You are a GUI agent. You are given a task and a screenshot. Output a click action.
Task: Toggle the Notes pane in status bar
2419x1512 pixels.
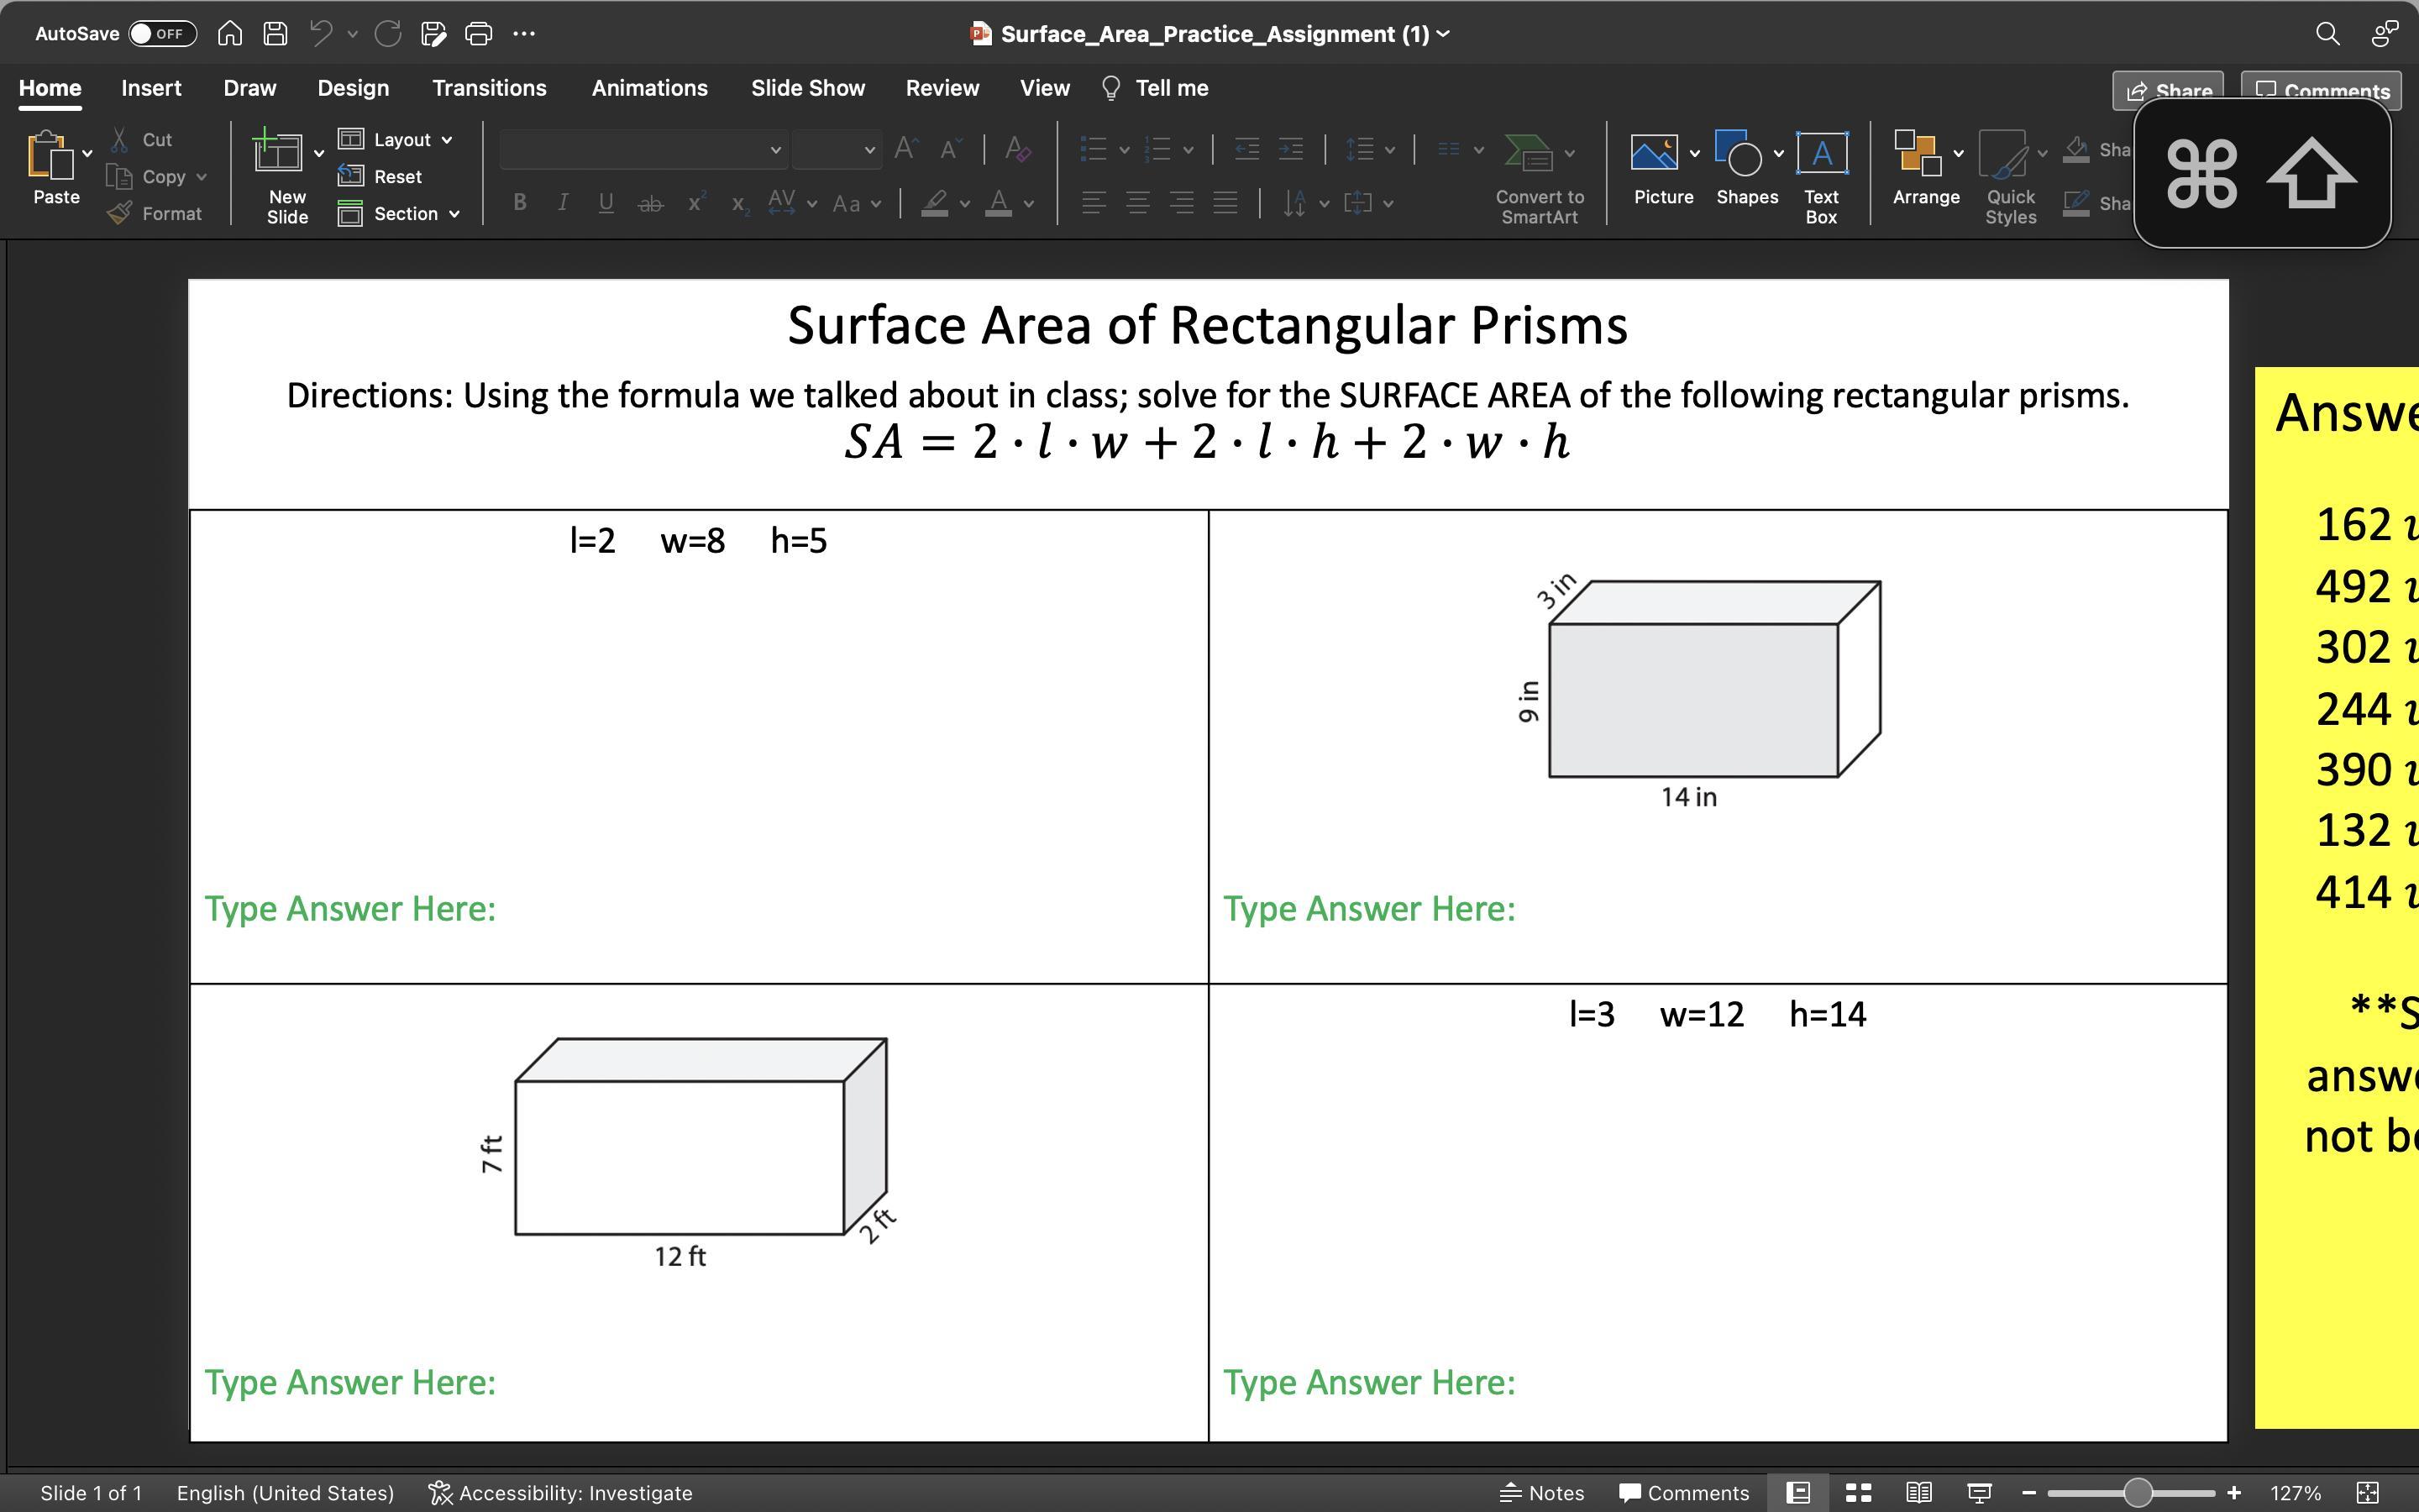coord(1542,1492)
